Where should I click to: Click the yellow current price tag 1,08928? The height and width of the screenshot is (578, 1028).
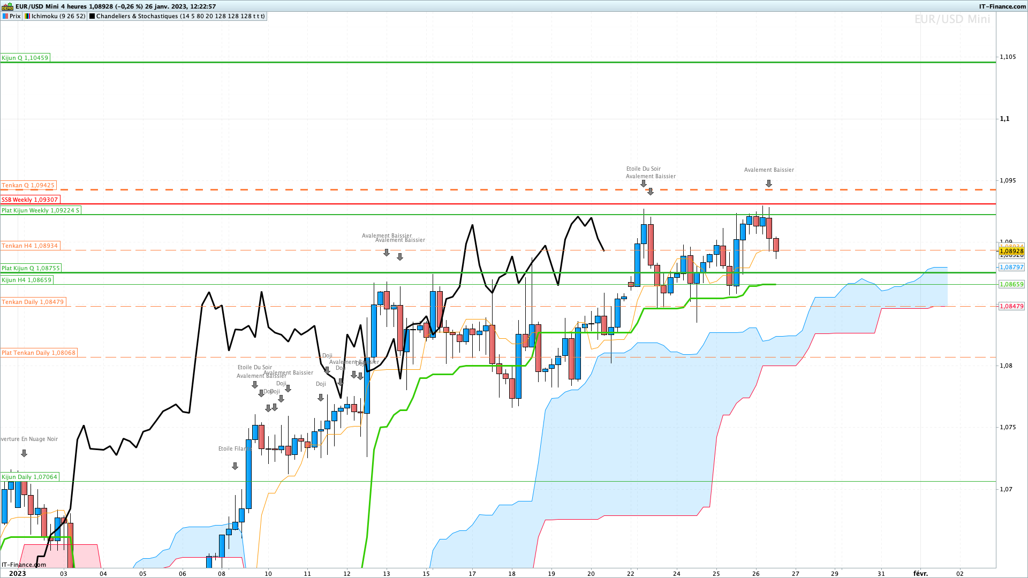coord(1011,251)
